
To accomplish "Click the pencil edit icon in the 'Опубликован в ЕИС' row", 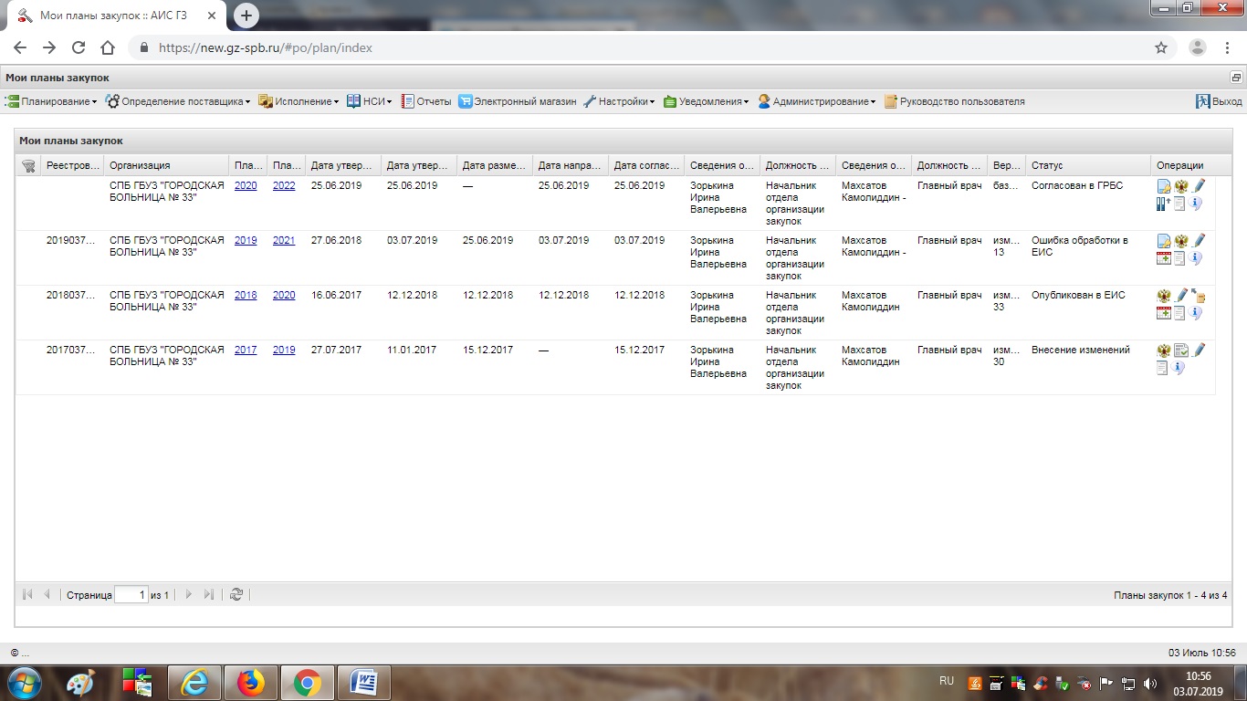I will coord(1181,296).
